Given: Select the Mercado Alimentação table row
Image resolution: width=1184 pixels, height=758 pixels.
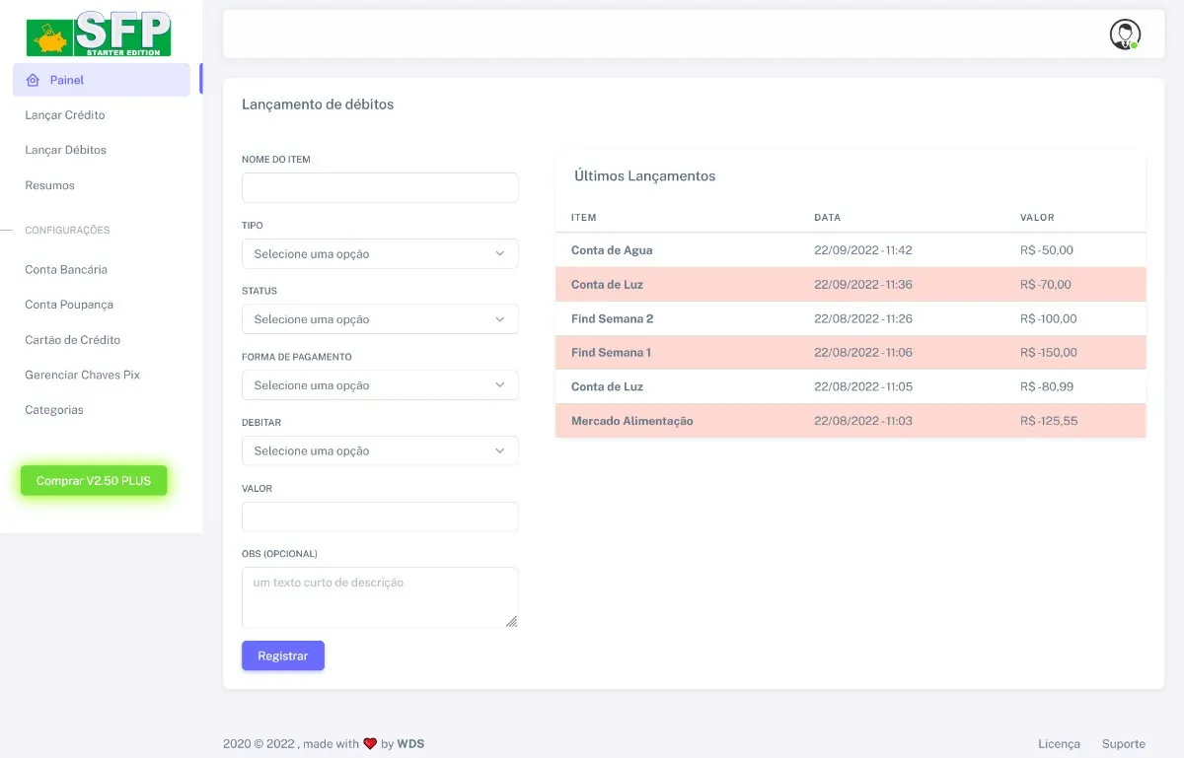Looking at the screenshot, I should [x=851, y=421].
